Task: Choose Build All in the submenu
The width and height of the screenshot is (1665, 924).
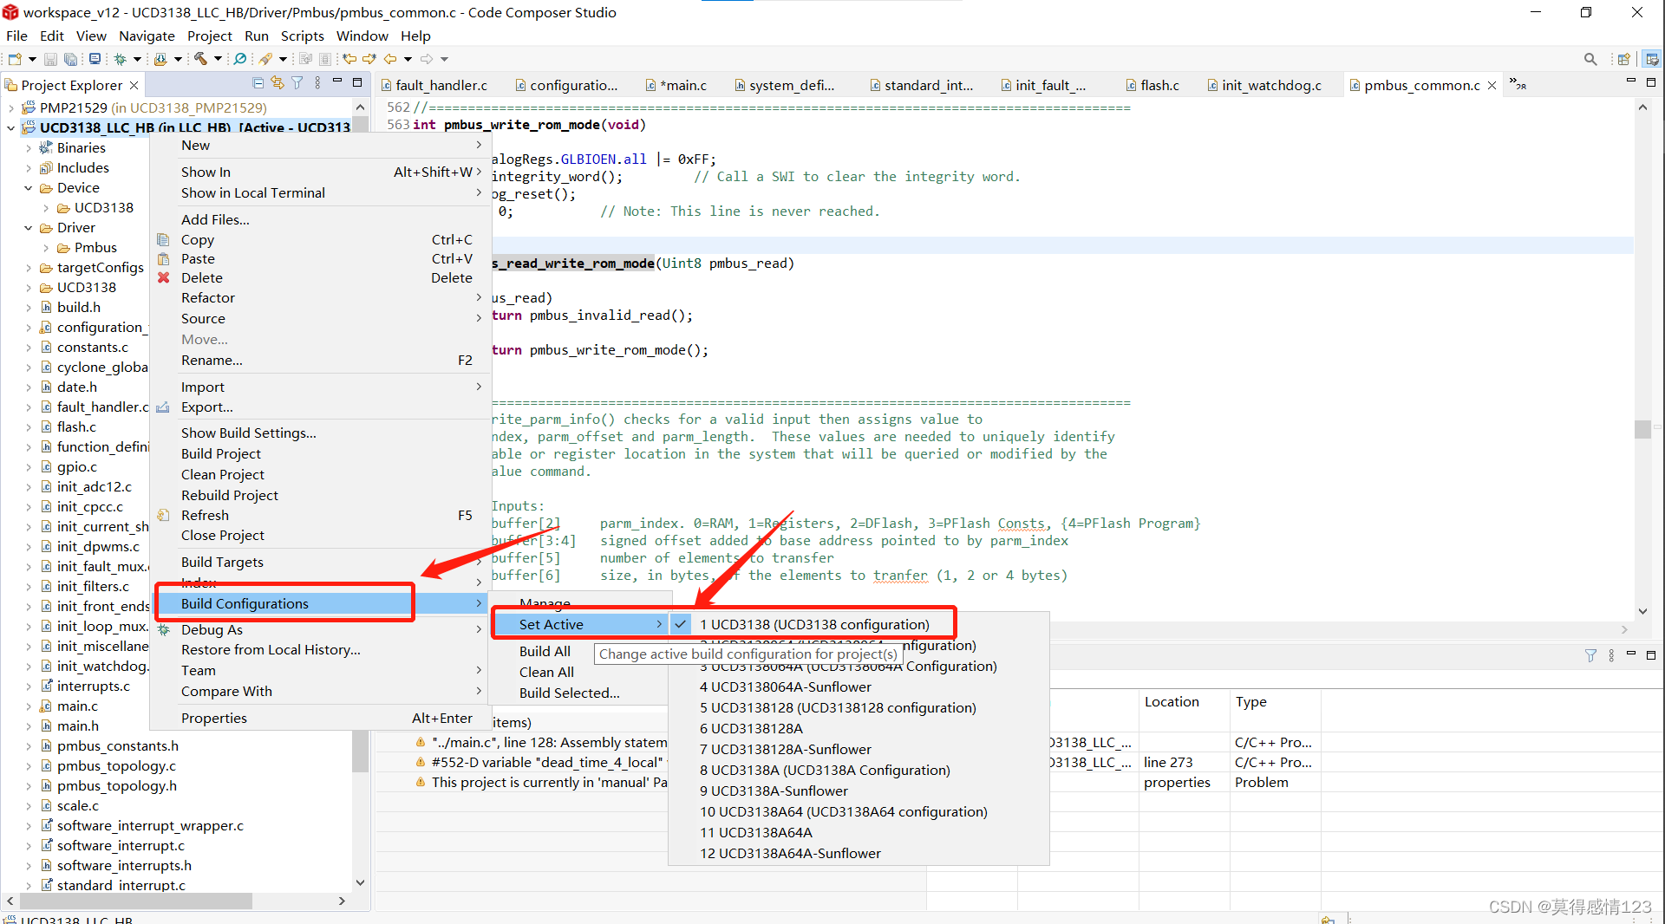Action: 545,651
